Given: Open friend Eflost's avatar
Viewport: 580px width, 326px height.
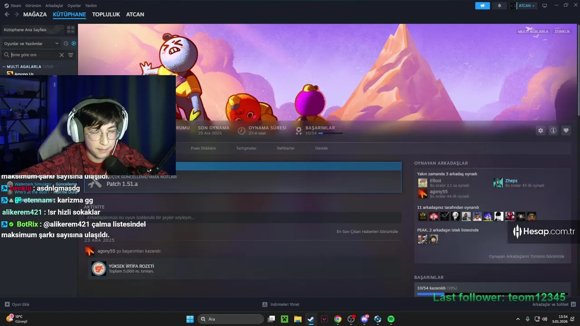Looking at the screenshot, I should click(x=422, y=183).
